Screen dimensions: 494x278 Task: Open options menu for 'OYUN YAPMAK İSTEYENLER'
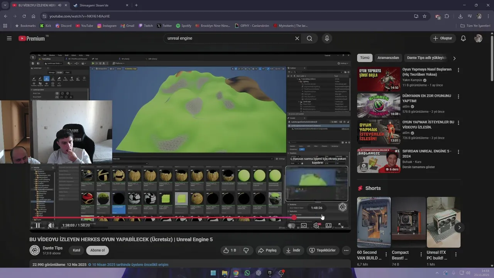coord(458,123)
